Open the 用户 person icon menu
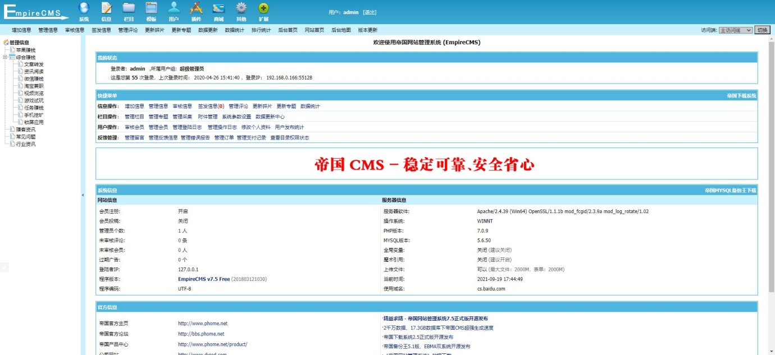The width and height of the screenshot is (775, 355). coord(174,11)
